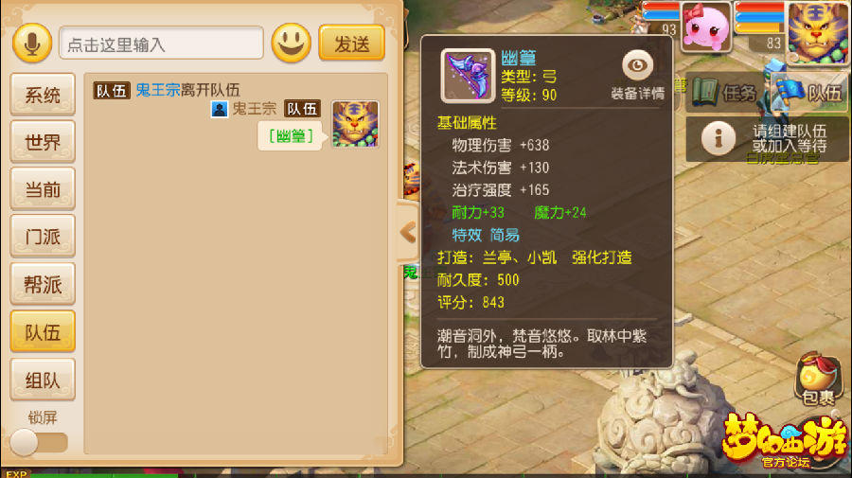Screen dimensions: 852x478
Task: Open the smiley emoji picker
Action: tap(292, 43)
